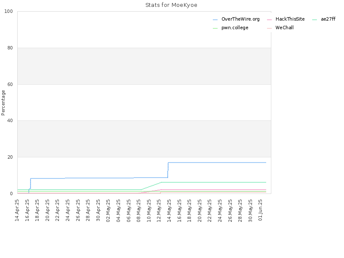
Task: Click the 14.Apr.25 date label
Action: pos(17,210)
